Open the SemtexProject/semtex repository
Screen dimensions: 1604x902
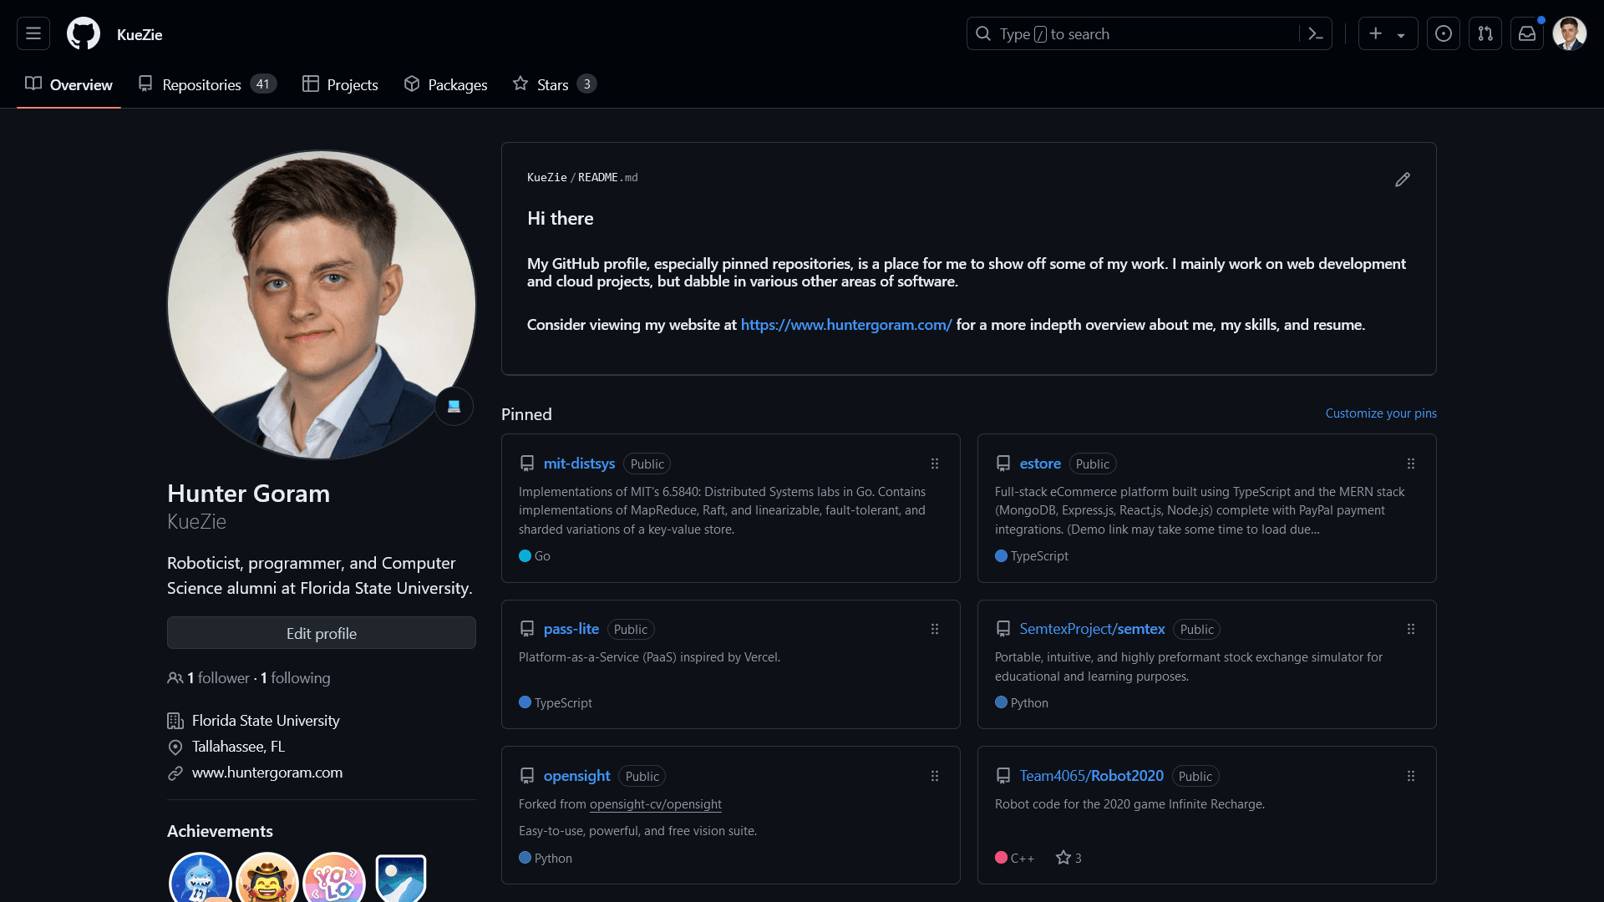(1092, 629)
